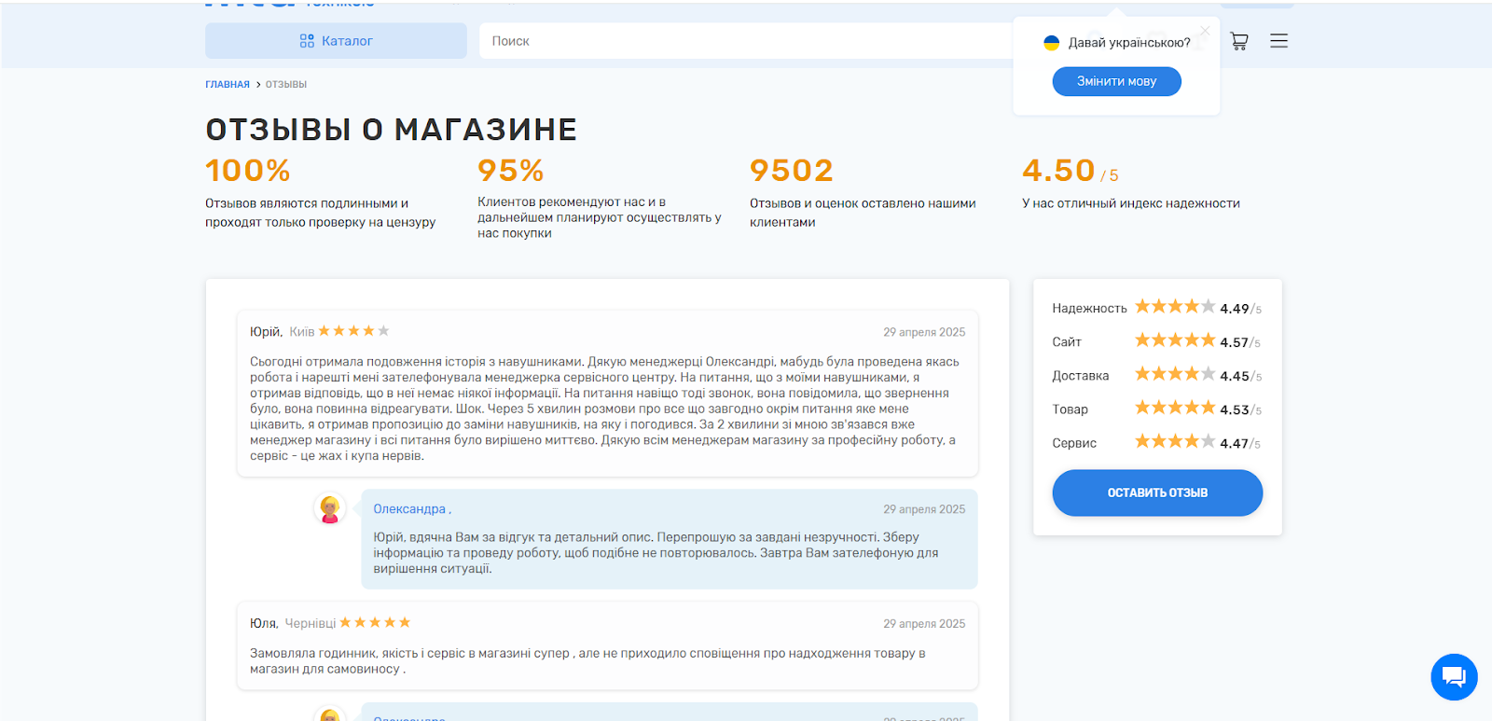Click Александра's avatar on first reply

coord(329,509)
